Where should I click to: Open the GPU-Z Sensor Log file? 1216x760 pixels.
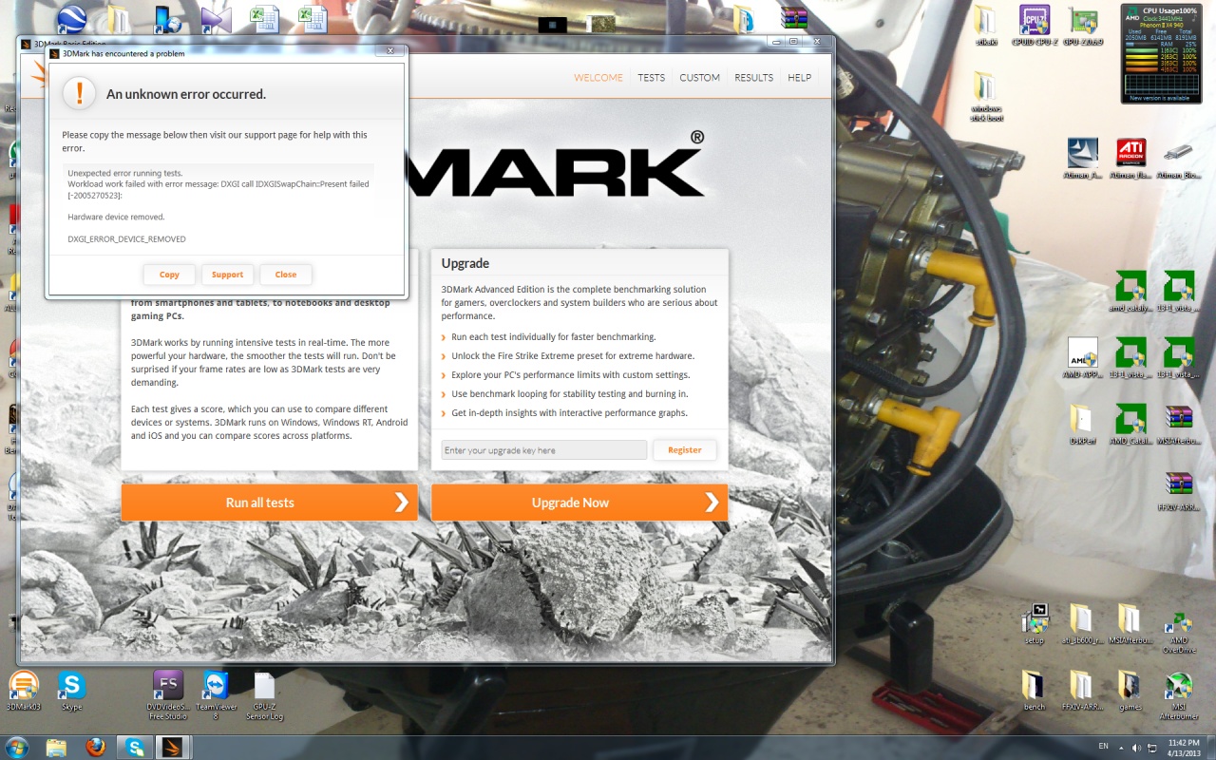pos(264,695)
